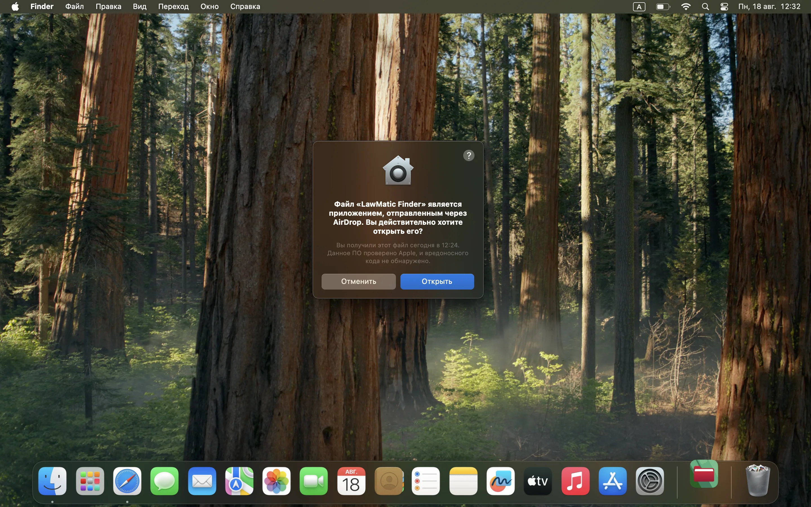Open the Правка menu
Image resolution: width=811 pixels, height=507 pixels.
(109, 7)
